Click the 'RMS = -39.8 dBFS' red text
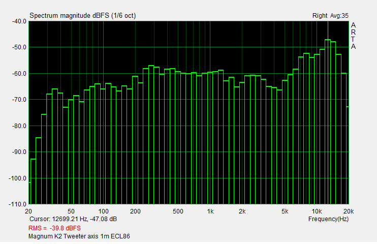The width and height of the screenshot is (377, 244). click(x=54, y=228)
